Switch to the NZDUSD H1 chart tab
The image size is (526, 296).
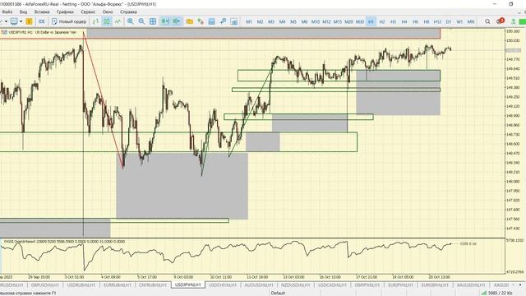[295, 285]
